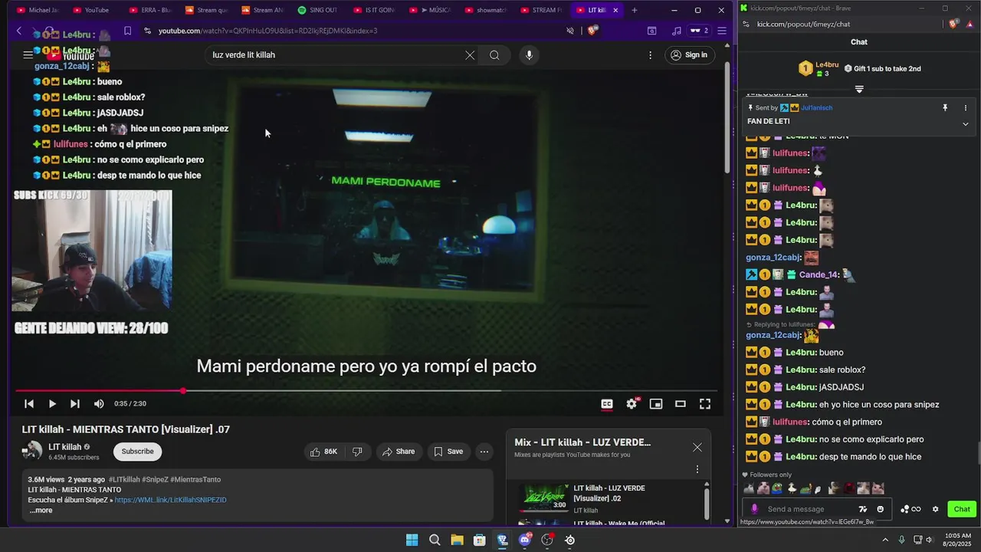Open the Mix playlist options menu

coord(697,469)
